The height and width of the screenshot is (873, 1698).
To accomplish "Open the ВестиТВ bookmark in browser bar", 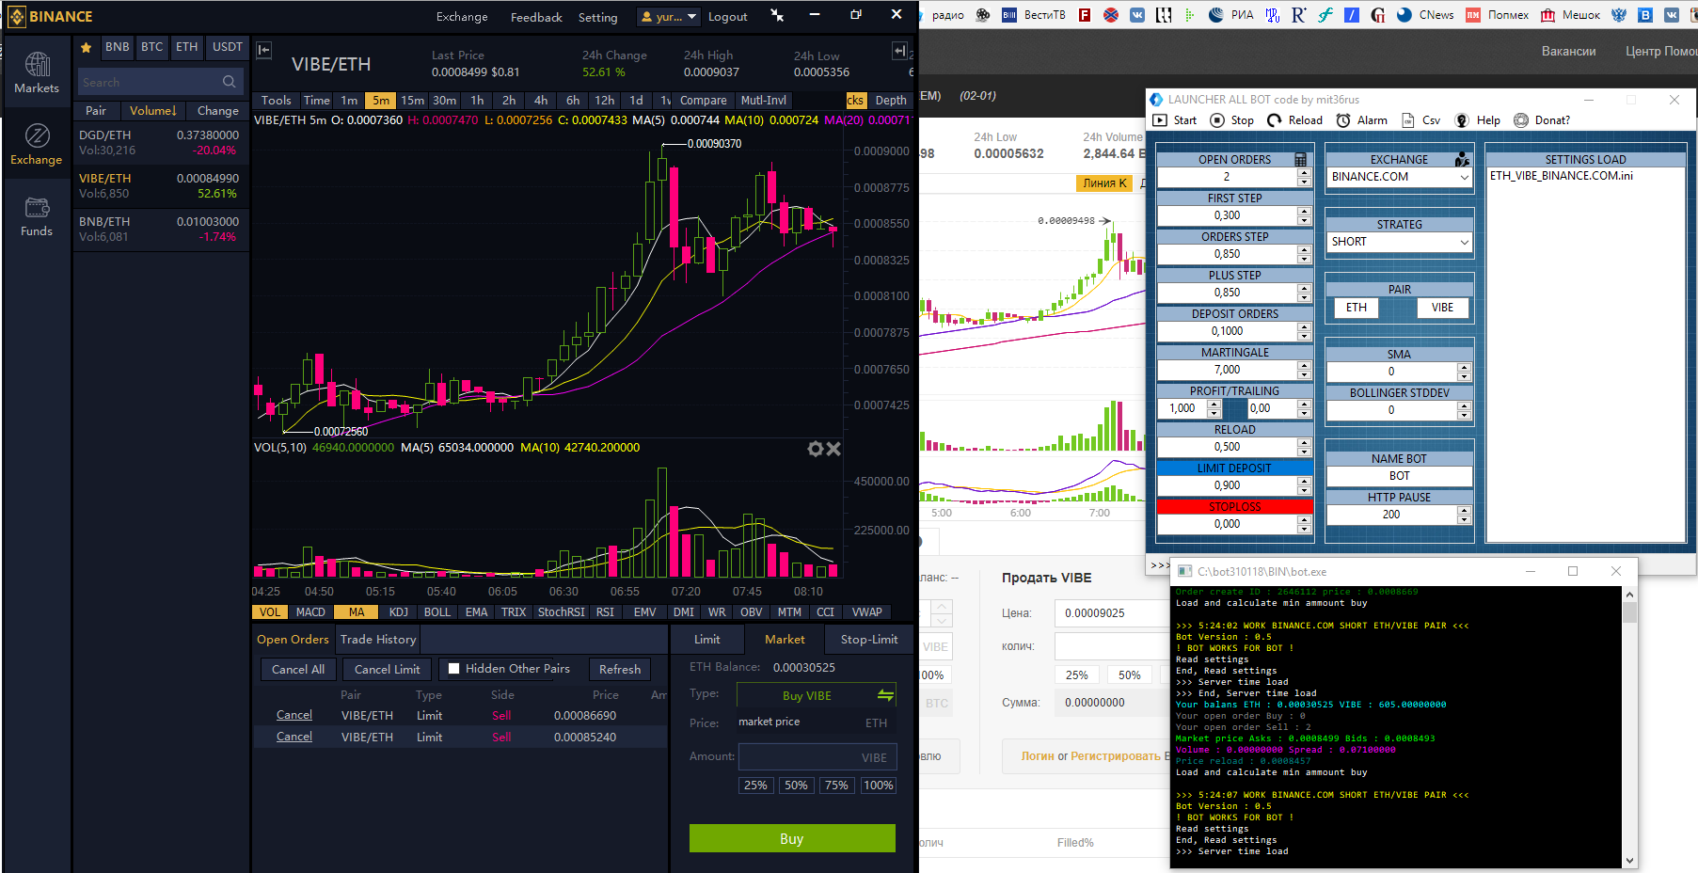I will pos(1033,15).
